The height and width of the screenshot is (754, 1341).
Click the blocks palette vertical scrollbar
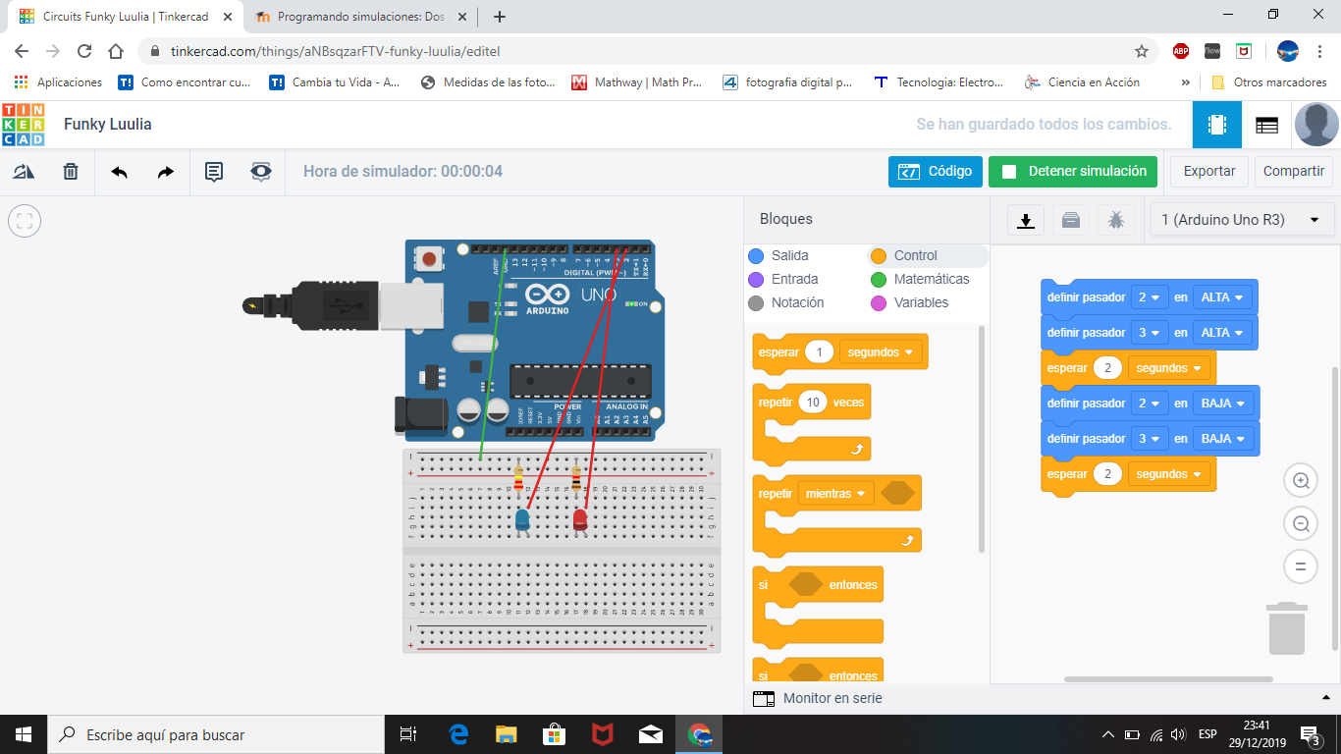pos(981,438)
